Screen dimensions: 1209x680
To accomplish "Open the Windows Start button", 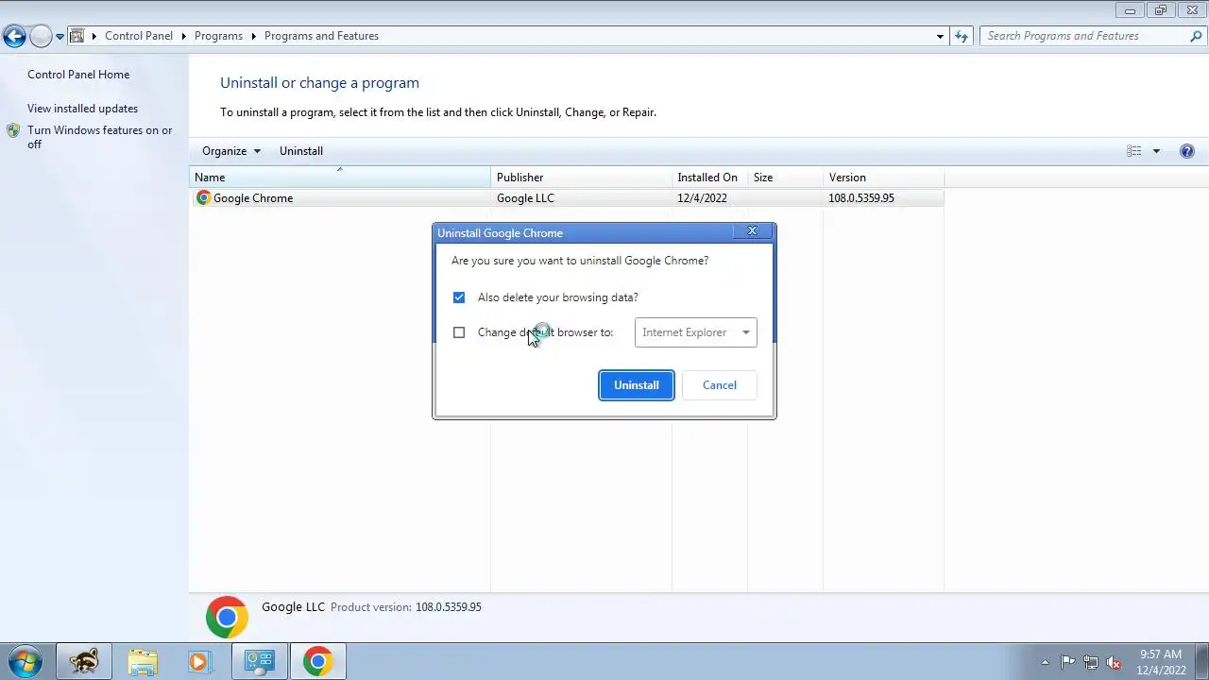I will pyautogui.click(x=26, y=661).
